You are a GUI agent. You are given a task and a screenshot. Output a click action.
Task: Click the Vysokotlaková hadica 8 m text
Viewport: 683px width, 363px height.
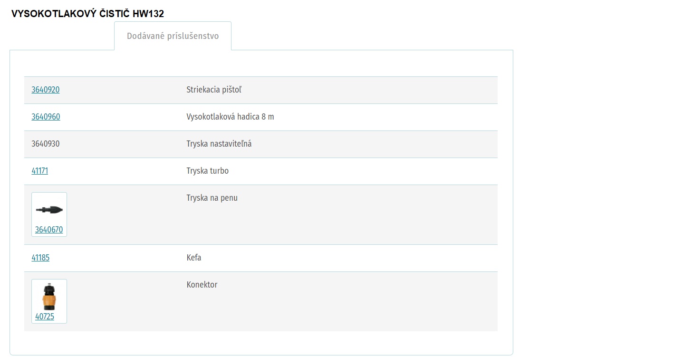pos(230,117)
